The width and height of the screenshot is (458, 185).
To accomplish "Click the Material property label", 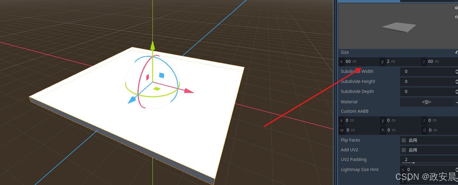I will (349, 102).
